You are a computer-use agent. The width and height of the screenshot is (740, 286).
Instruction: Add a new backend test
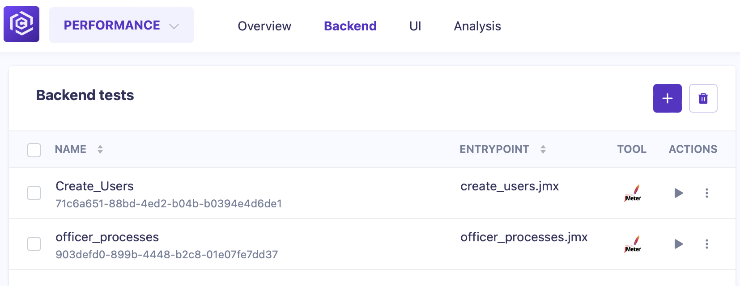point(667,98)
